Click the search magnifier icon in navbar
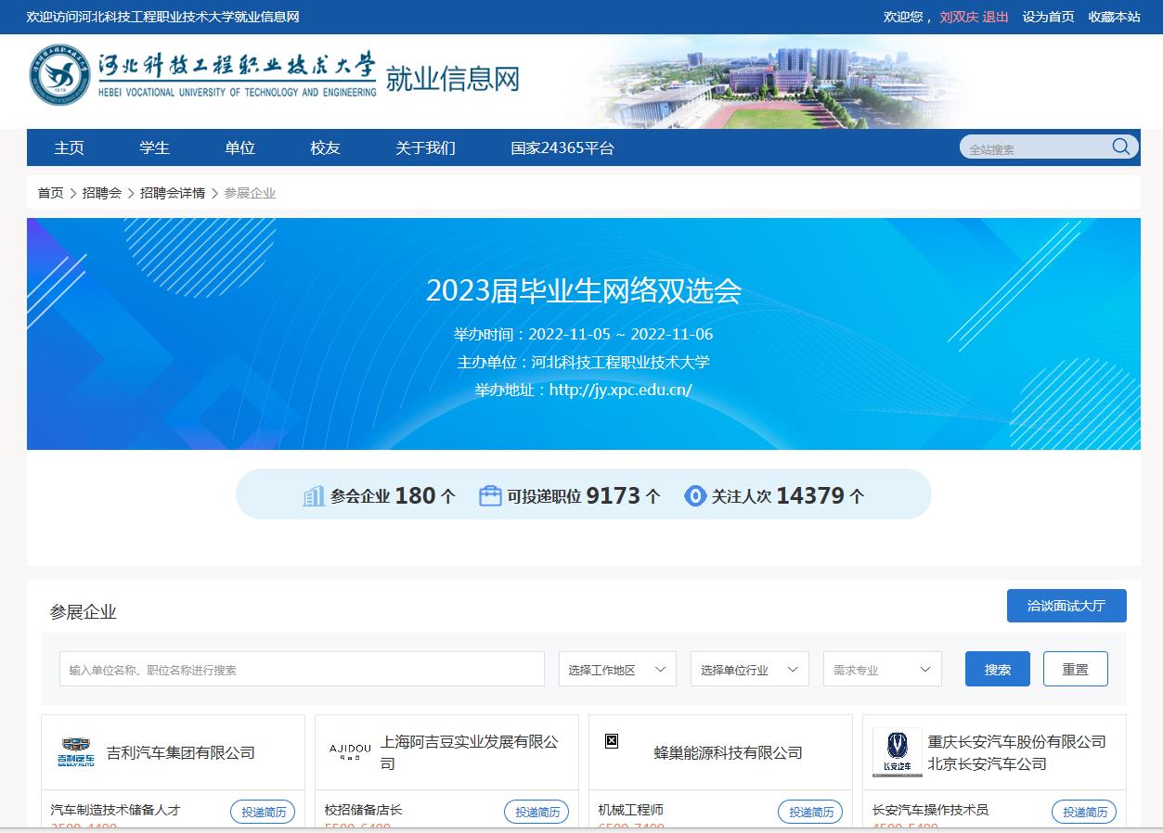Viewport: 1163px width, 833px height. (1120, 147)
